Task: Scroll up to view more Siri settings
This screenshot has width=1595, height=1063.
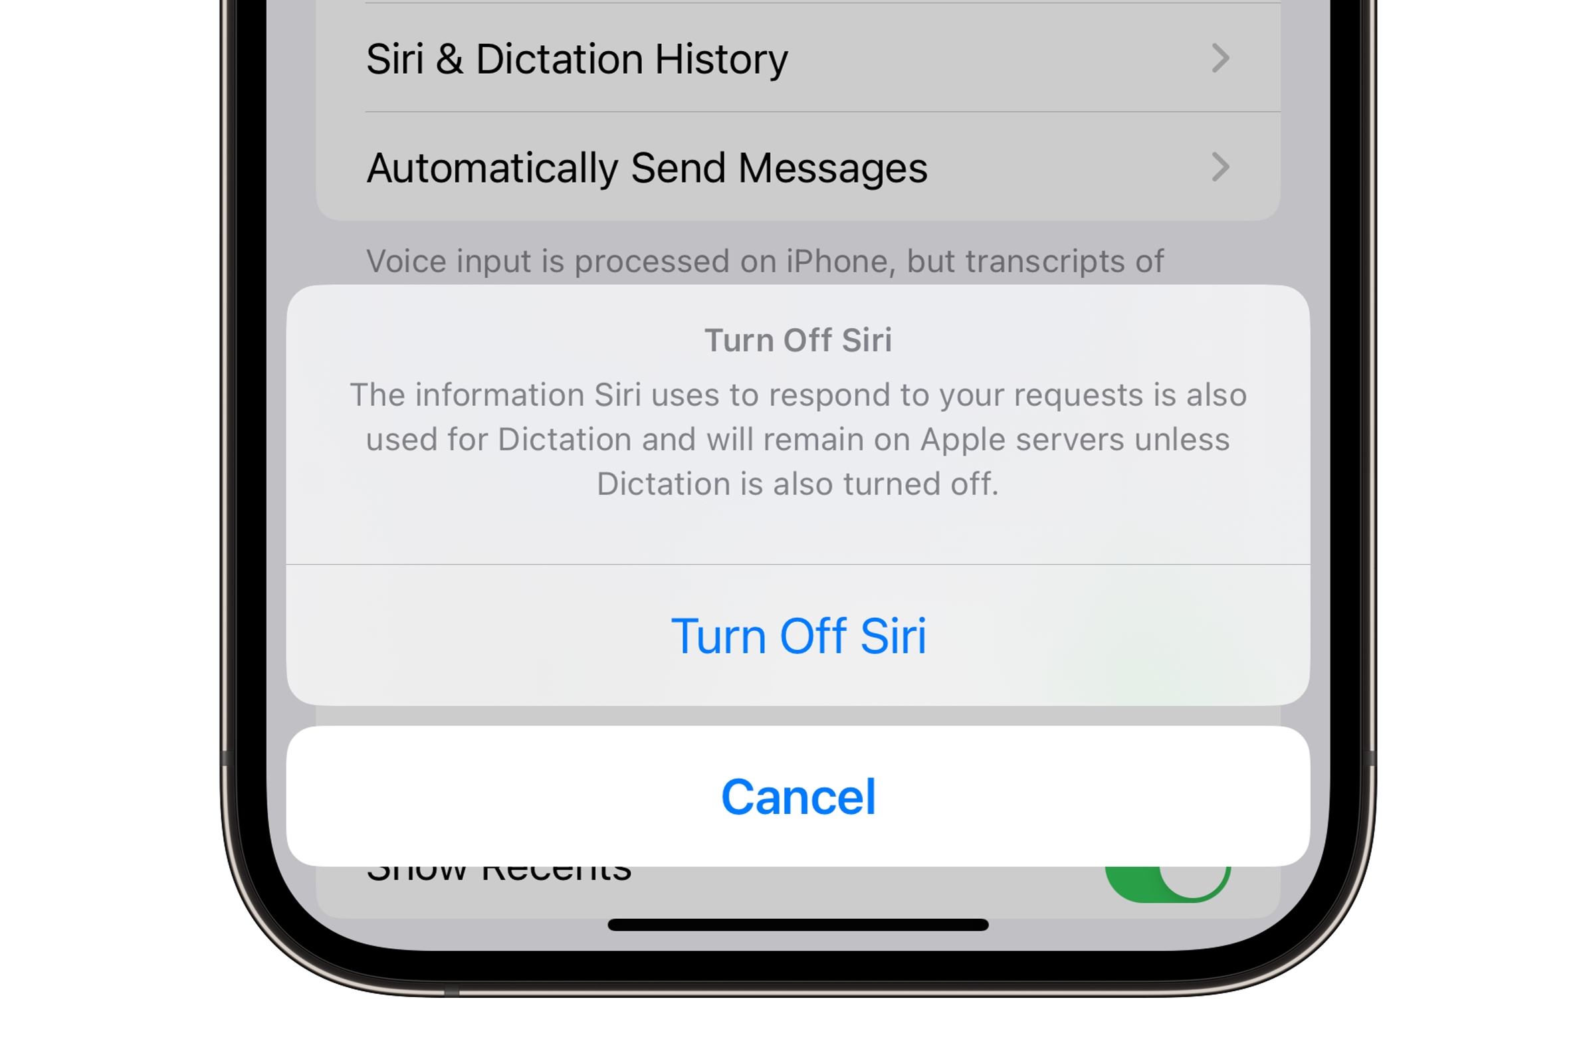Action: coord(797,119)
